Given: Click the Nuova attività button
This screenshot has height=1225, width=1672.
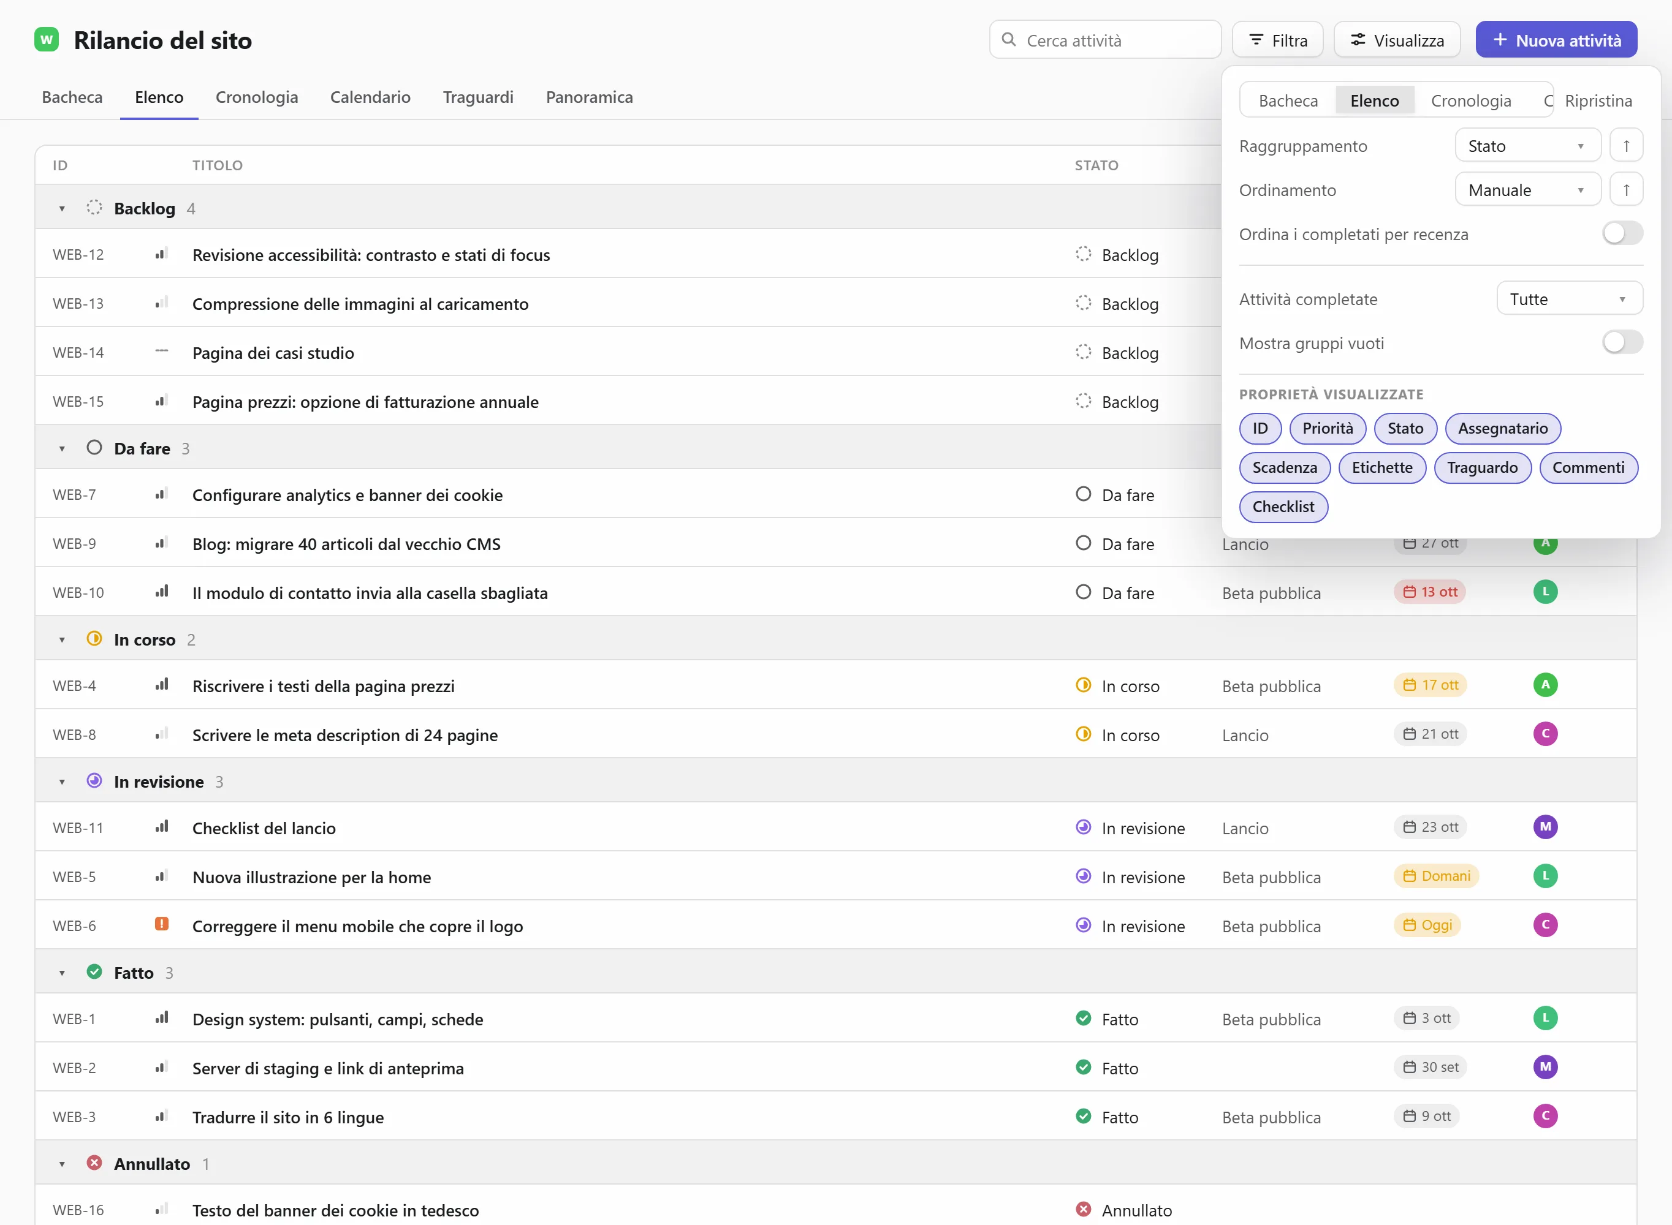Looking at the screenshot, I should pyautogui.click(x=1556, y=40).
